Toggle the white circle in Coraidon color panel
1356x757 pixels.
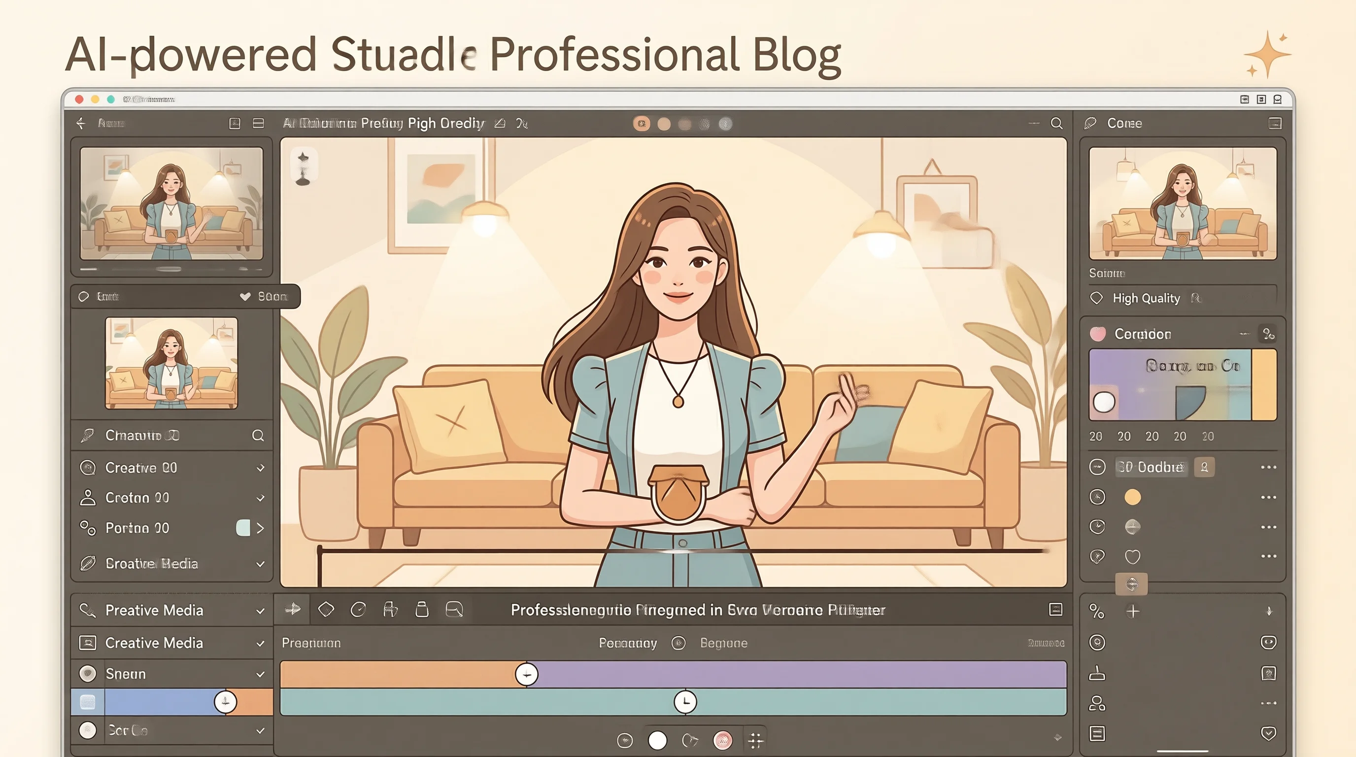[x=1104, y=402]
